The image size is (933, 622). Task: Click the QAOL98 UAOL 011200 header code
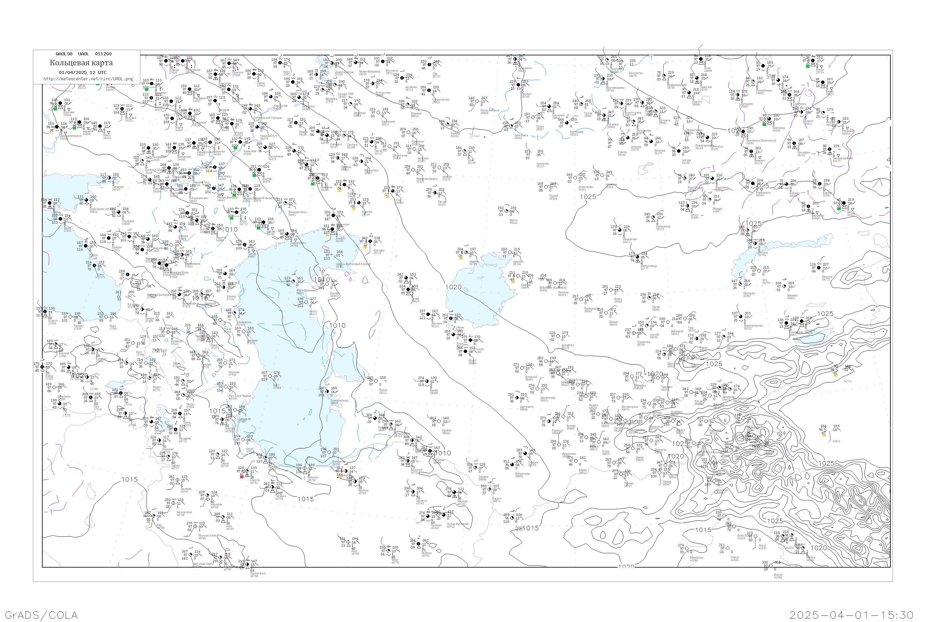(84, 54)
